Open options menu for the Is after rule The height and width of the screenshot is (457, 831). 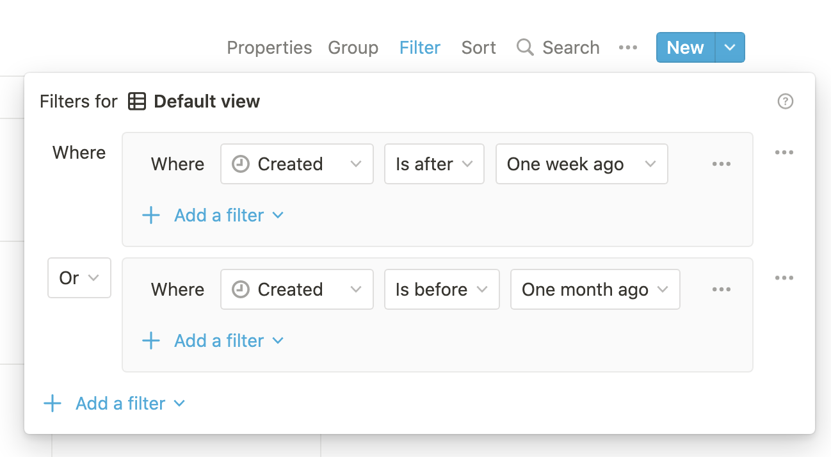(722, 164)
